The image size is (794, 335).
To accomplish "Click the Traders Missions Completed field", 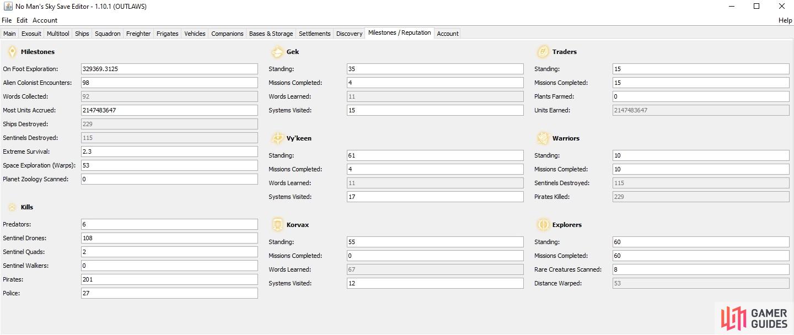I will pos(701,83).
